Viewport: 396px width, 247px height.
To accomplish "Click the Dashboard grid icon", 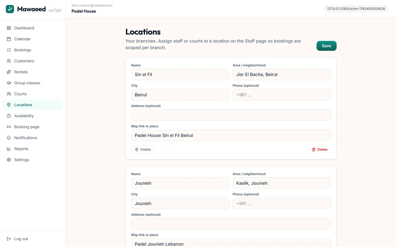I will [9, 28].
